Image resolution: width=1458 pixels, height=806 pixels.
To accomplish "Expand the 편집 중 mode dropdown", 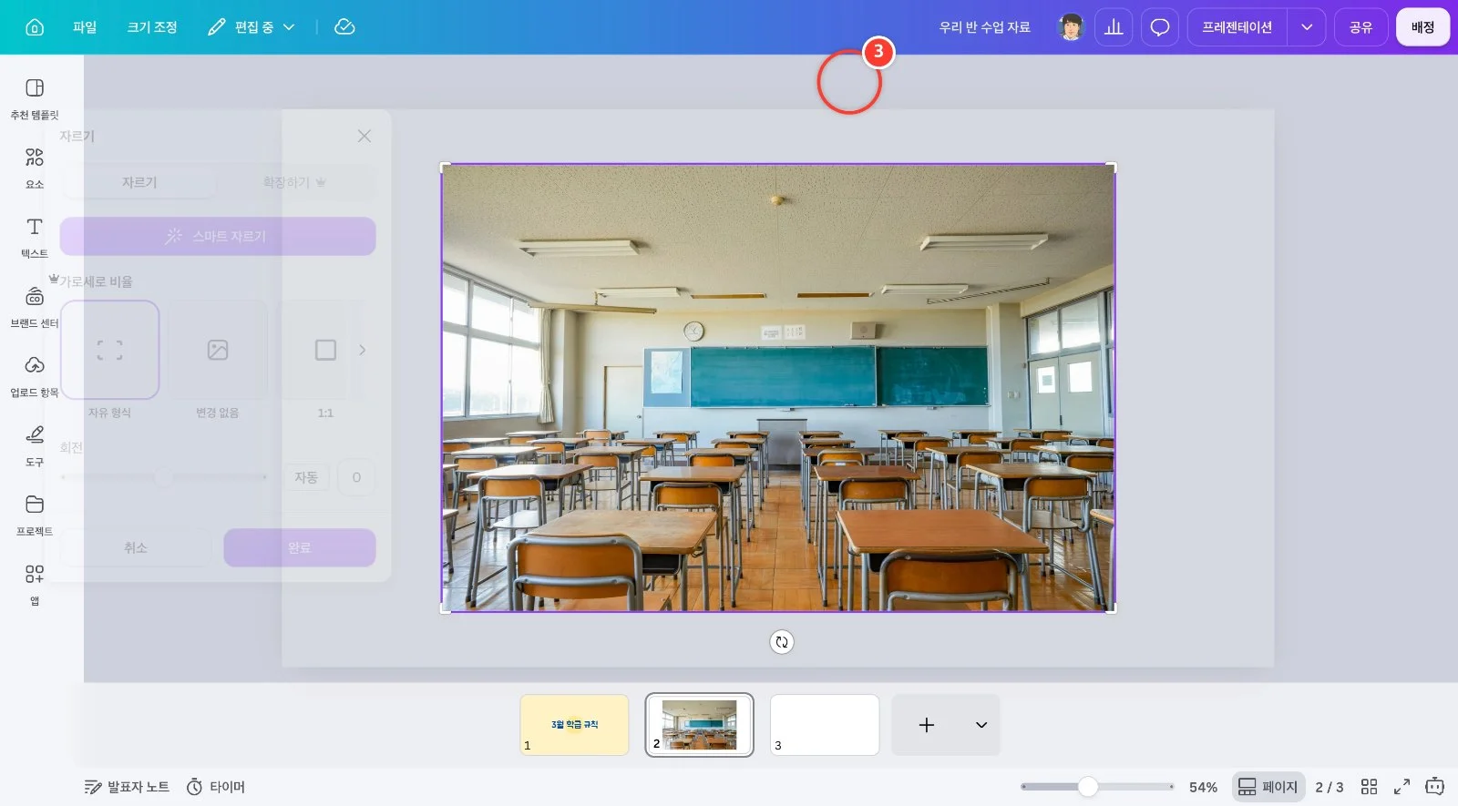I will click(251, 27).
